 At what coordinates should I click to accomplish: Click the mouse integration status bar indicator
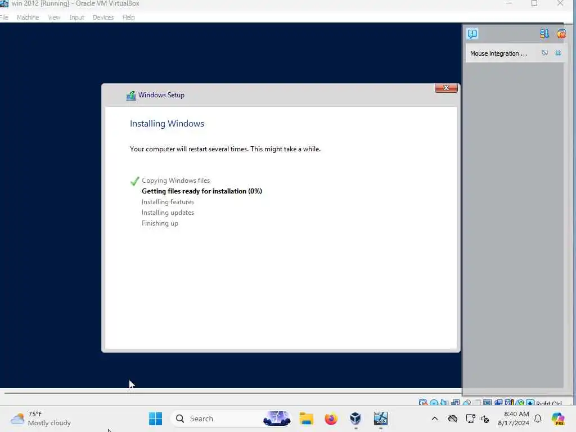click(x=520, y=403)
